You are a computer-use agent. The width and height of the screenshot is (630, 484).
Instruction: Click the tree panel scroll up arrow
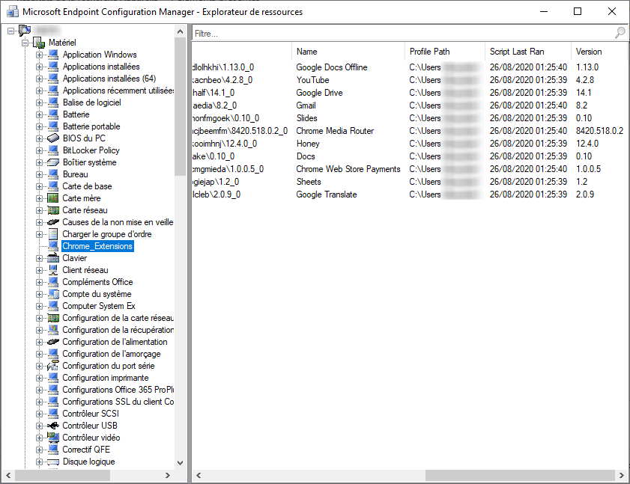[180, 31]
